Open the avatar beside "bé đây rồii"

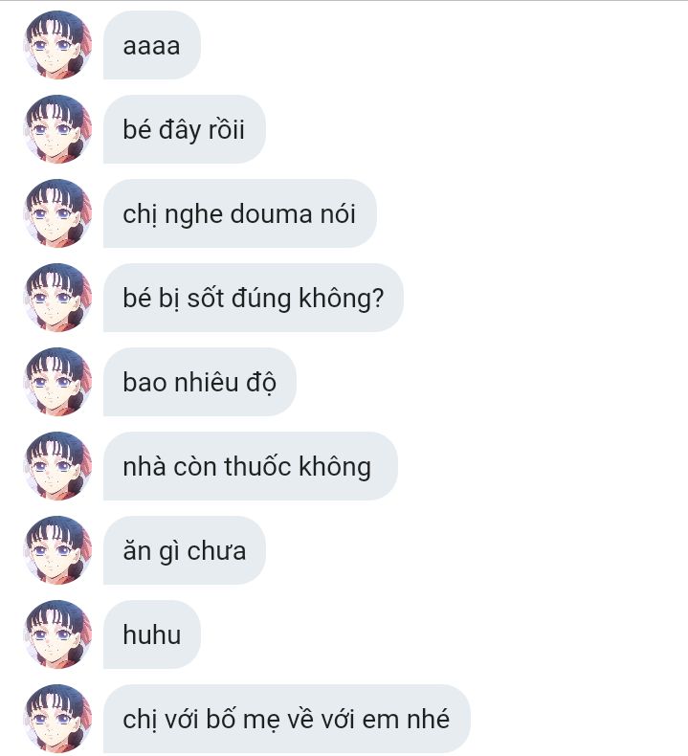(x=57, y=129)
